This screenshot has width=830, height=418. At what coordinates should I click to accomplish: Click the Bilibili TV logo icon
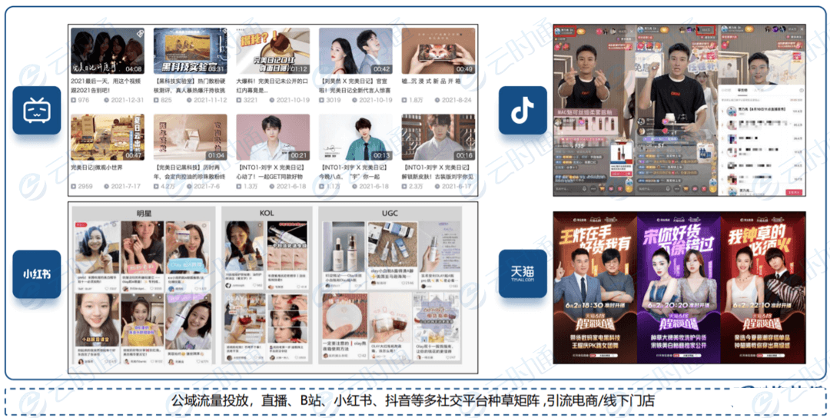coord(35,111)
